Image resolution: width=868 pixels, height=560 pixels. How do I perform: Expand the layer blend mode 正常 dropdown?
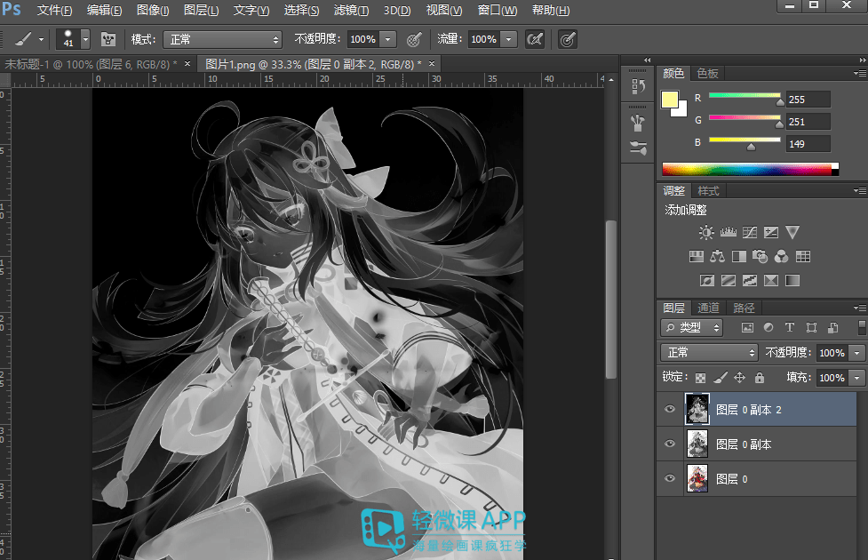coord(709,353)
